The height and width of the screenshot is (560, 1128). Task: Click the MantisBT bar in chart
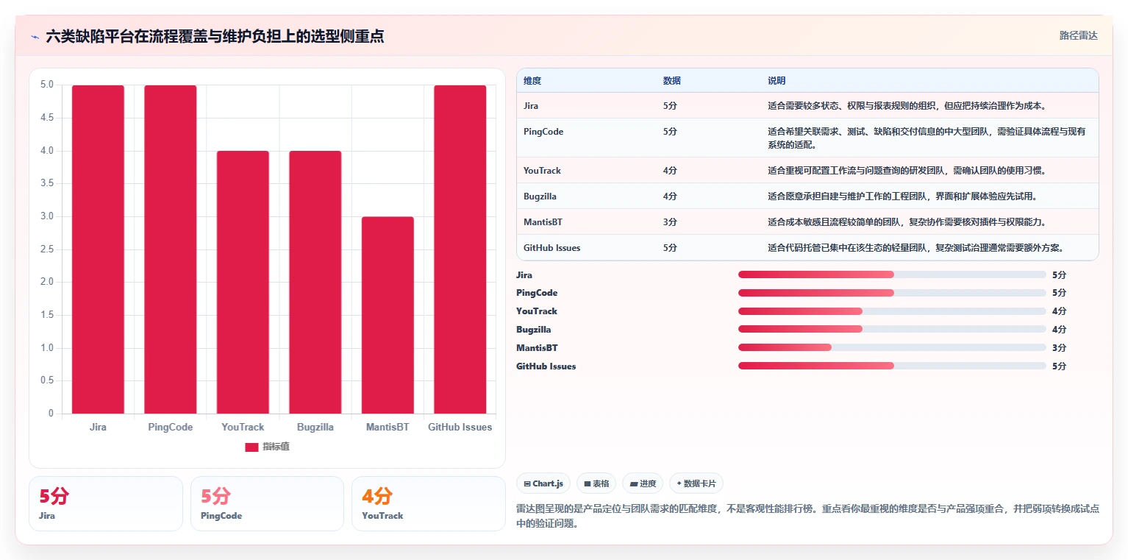click(388, 315)
